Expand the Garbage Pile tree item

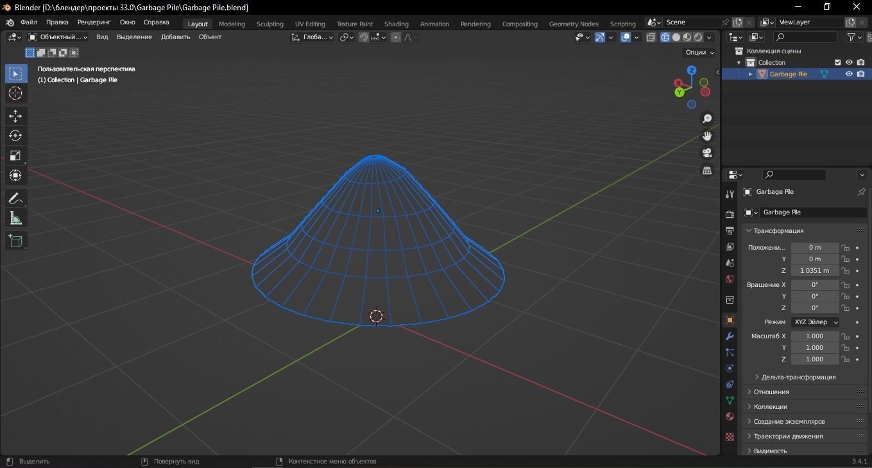pyautogui.click(x=750, y=74)
